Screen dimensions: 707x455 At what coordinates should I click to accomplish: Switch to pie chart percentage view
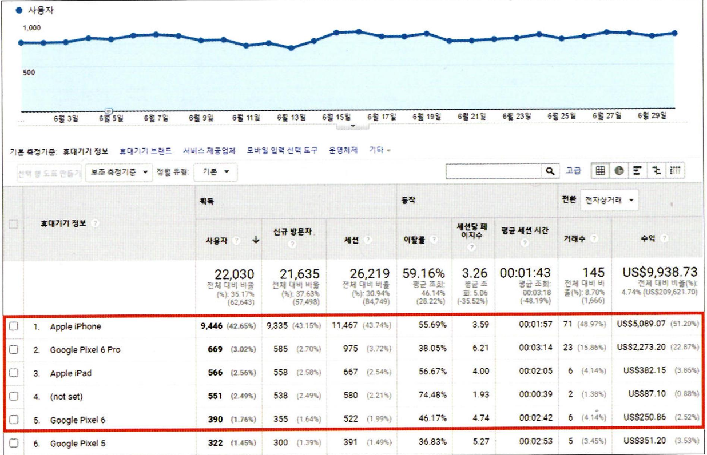tap(619, 171)
